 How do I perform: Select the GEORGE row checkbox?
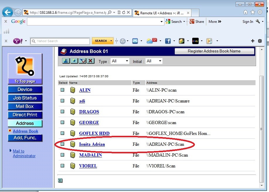coord(62,122)
